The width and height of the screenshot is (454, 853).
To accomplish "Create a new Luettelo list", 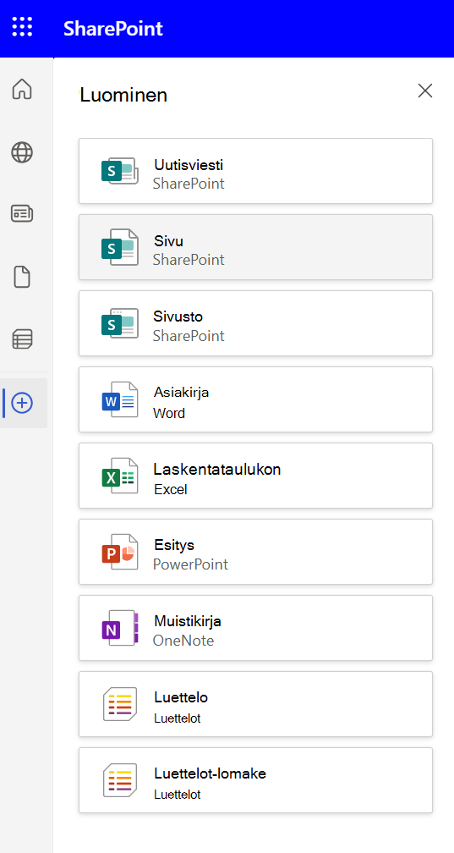I will (255, 704).
